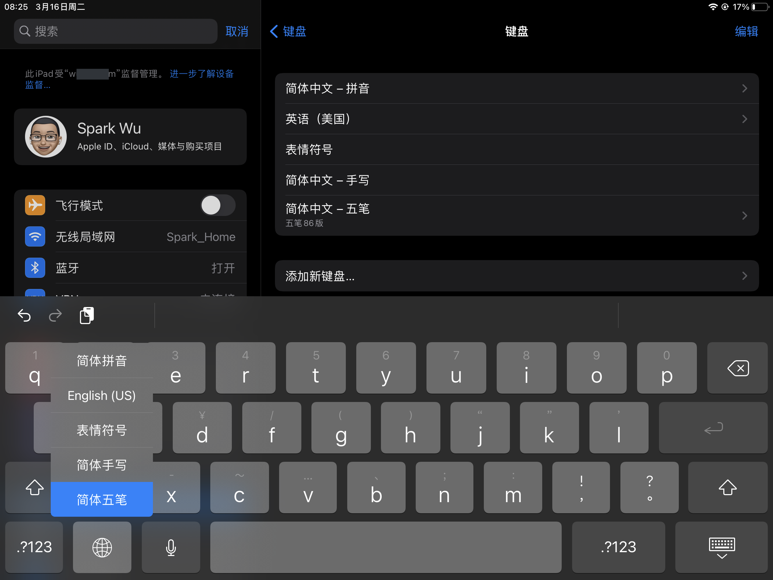Tap the 搜索 search field

115,31
